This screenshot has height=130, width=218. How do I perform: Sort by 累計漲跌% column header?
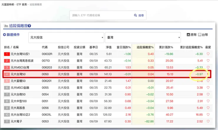click(166, 47)
